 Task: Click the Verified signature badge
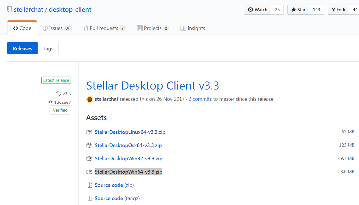[60, 110]
